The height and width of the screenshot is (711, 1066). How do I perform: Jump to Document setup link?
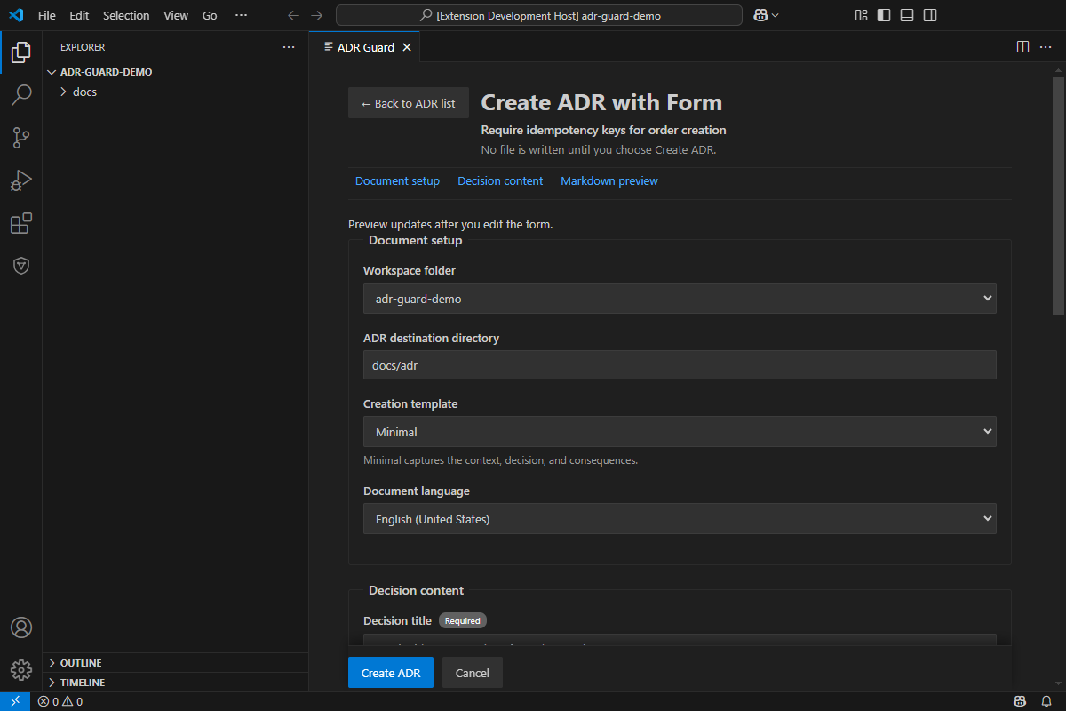pos(397,180)
